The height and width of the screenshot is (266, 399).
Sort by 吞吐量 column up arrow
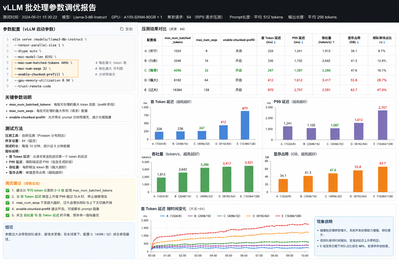pyautogui.click(x=334, y=42)
